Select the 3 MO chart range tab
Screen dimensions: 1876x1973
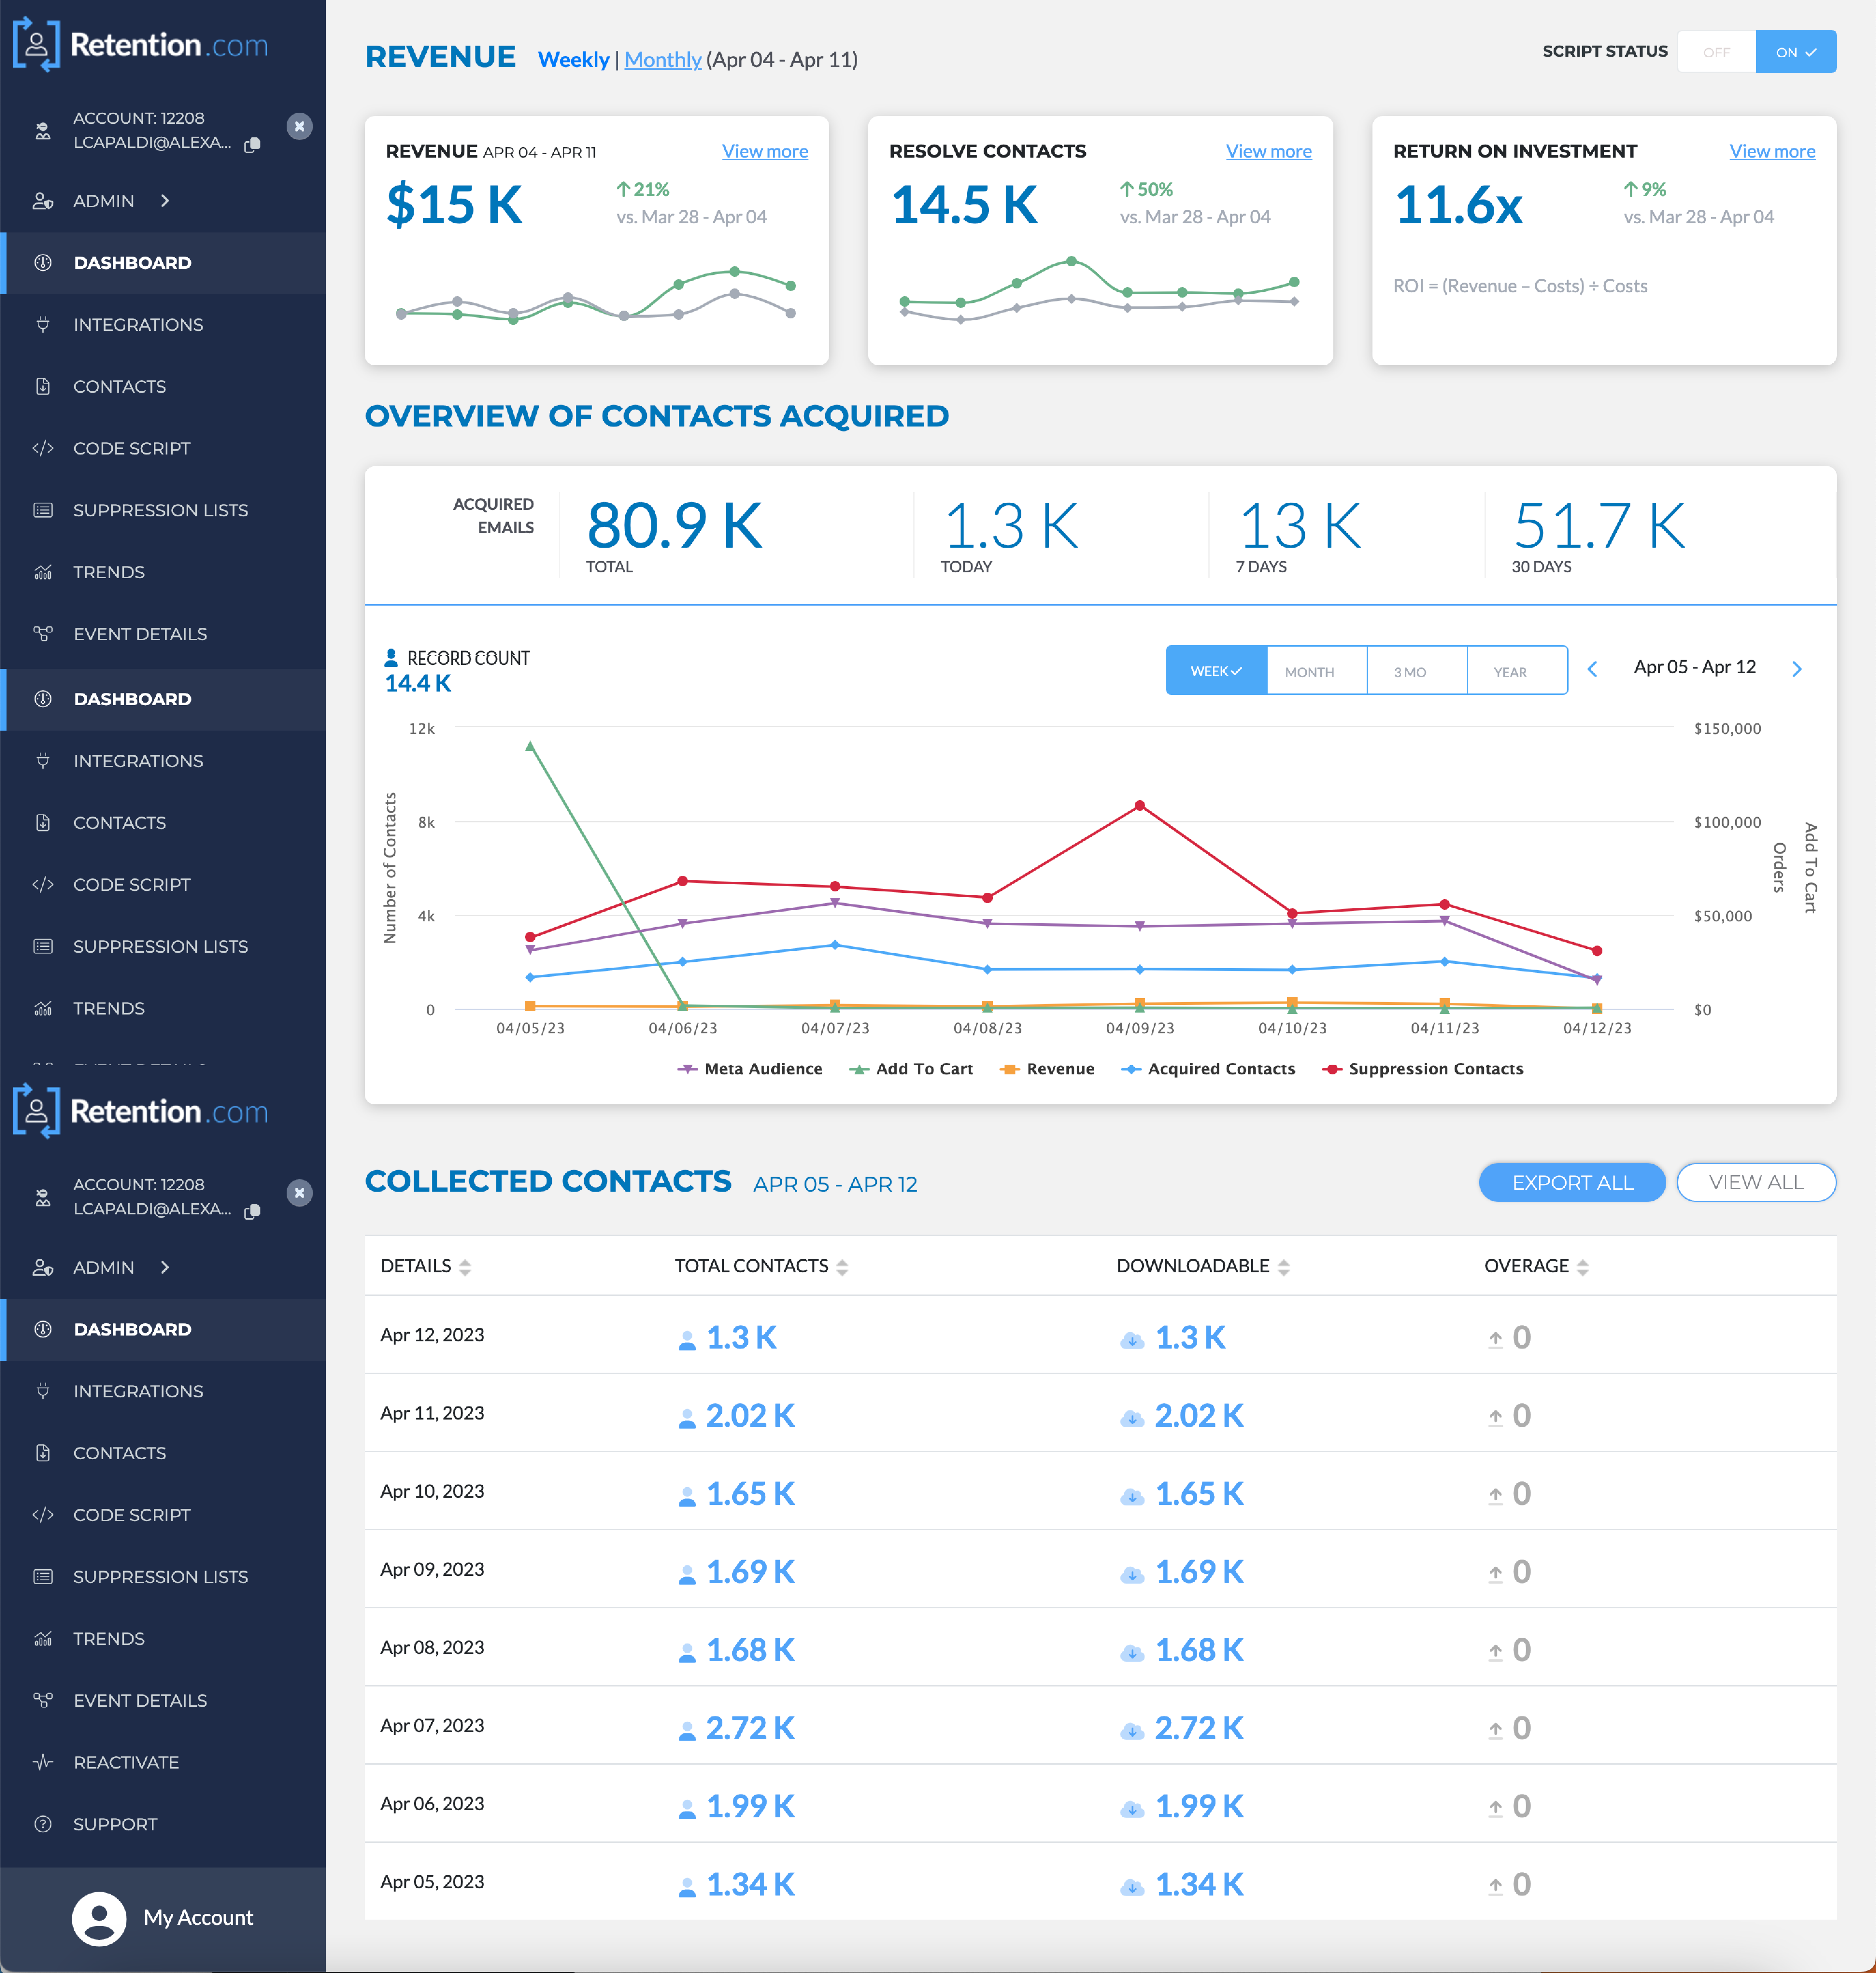pos(1417,671)
